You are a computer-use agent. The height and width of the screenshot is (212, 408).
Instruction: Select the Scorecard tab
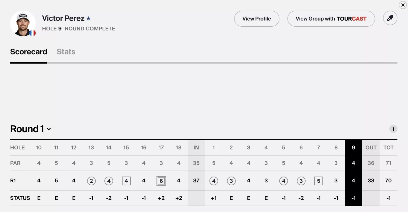[28, 51]
